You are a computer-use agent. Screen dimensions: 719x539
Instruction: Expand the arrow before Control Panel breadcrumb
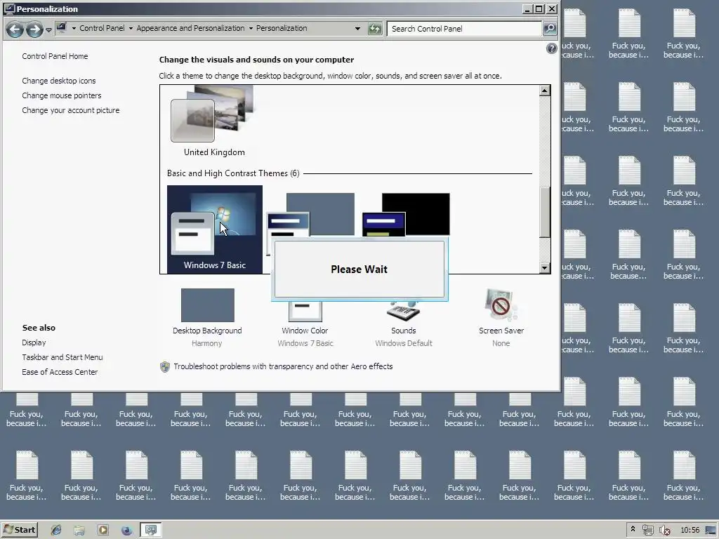click(x=73, y=28)
